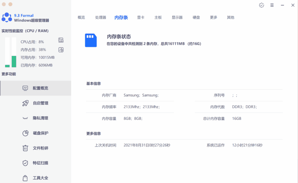This screenshot has width=298, height=183.
Task: Click the CPU usage bar gauge
Action: 7,52
